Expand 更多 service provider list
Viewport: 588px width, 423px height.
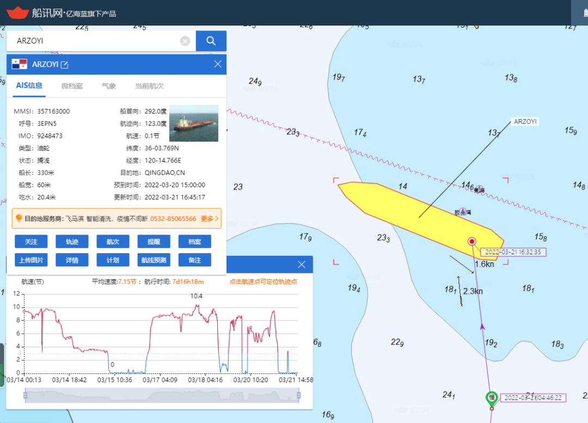pyautogui.click(x=209, y=218)
